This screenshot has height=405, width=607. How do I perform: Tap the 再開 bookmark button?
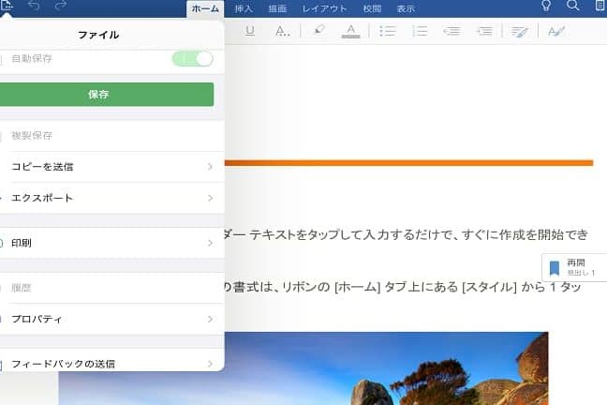571,267
